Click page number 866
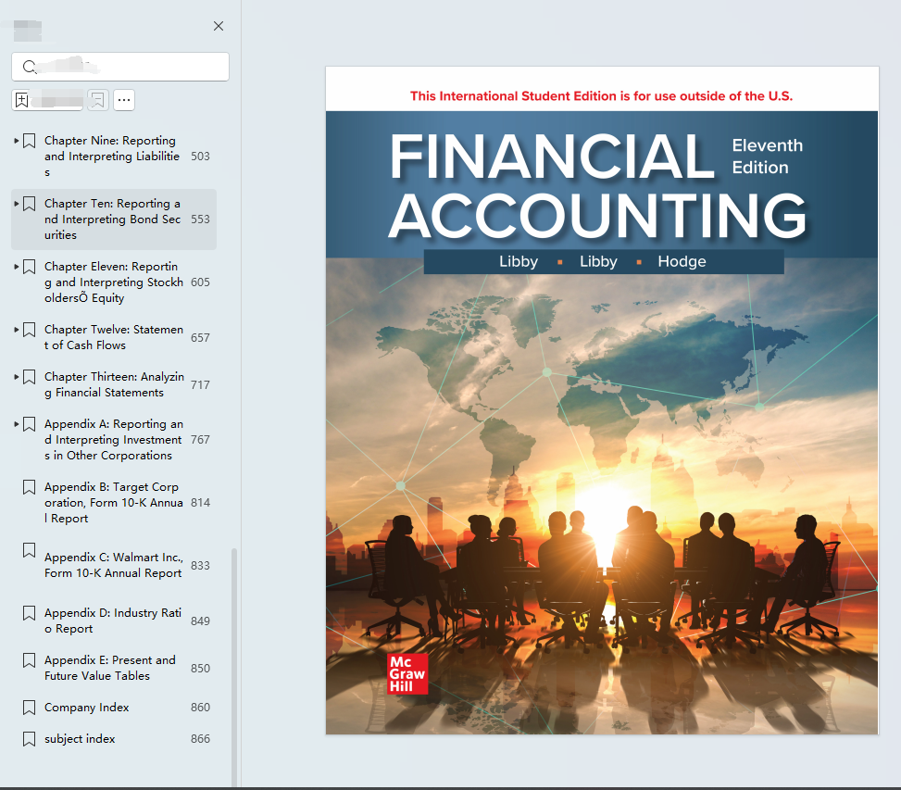The height and width of the screenshot is (790, 901). pyautogui.click(x=200, y=739)
